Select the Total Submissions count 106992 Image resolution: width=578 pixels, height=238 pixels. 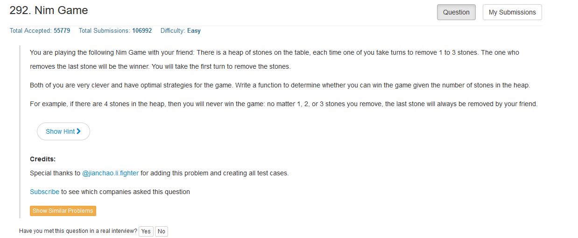[x=142, y=31]
